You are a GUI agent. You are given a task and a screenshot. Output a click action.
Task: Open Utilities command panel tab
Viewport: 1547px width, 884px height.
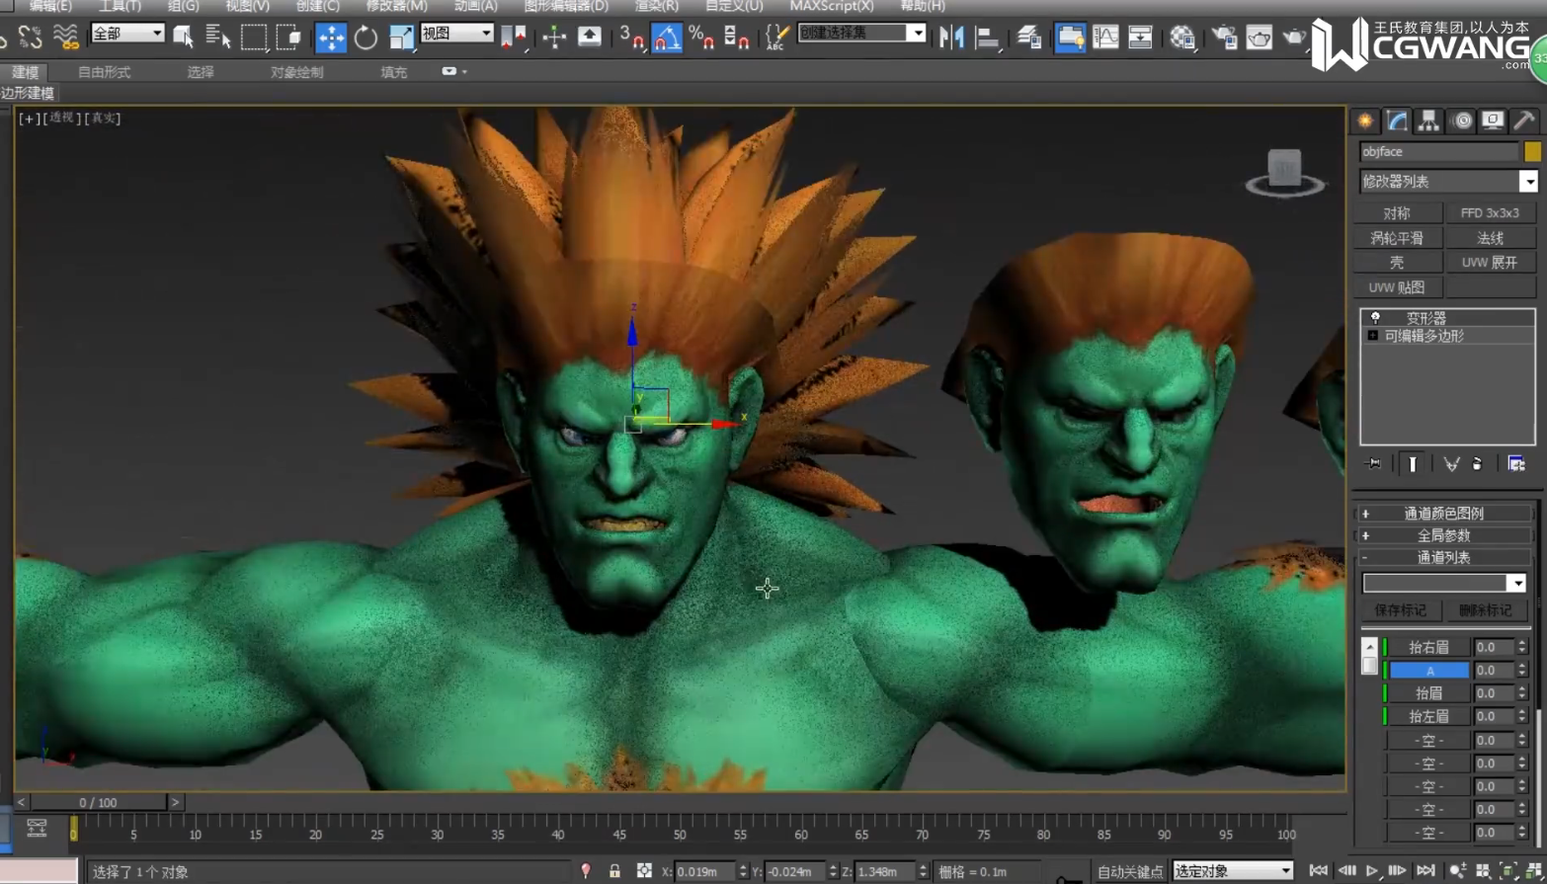(1524, 121)
